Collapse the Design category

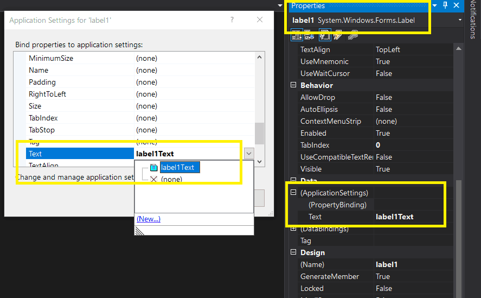[293, 252]
